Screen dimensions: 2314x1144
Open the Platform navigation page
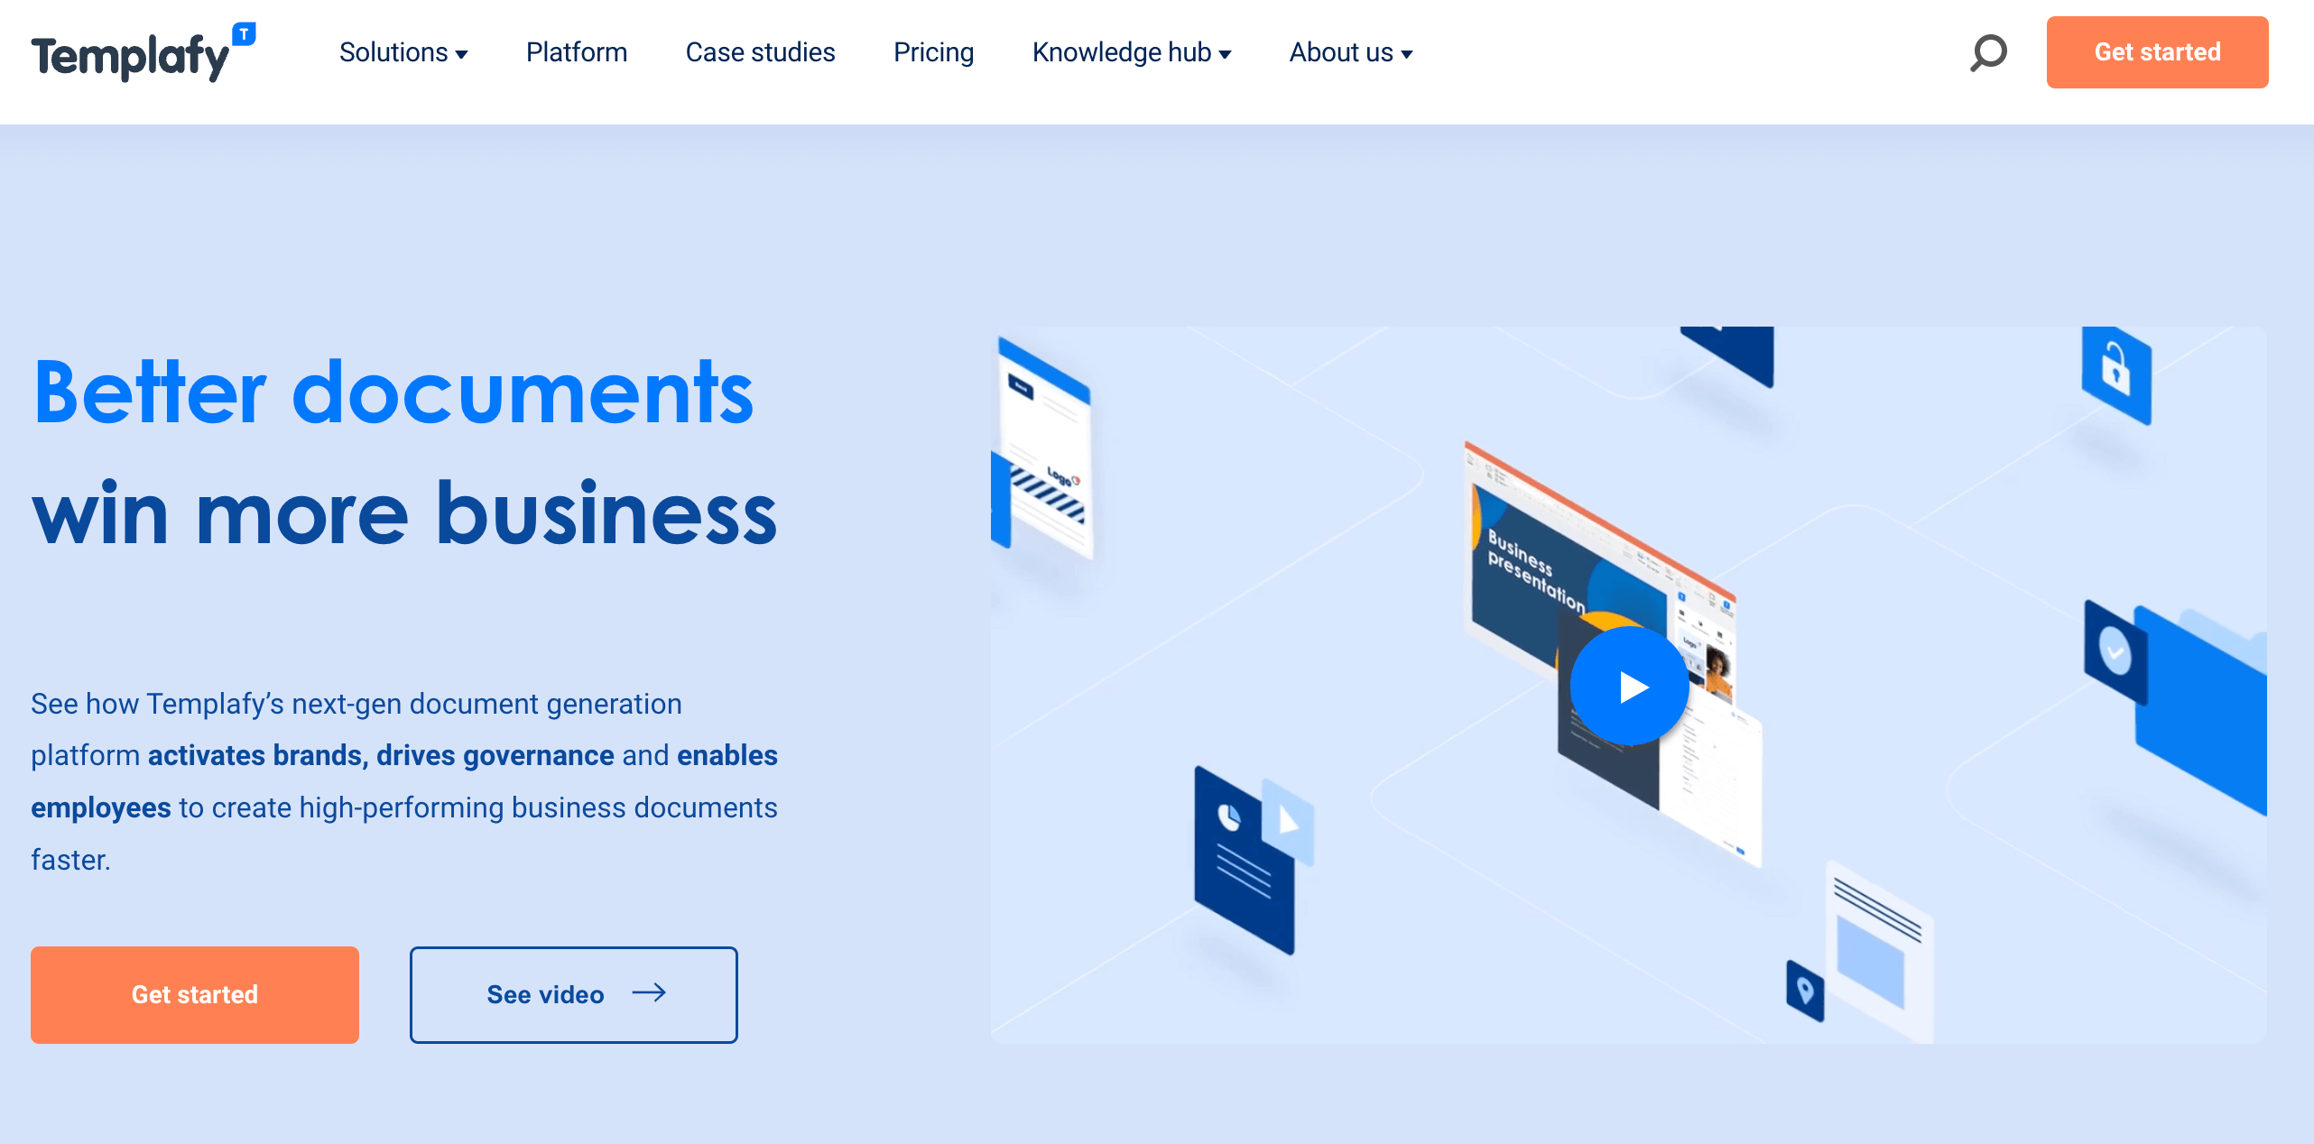pos(577,51)
